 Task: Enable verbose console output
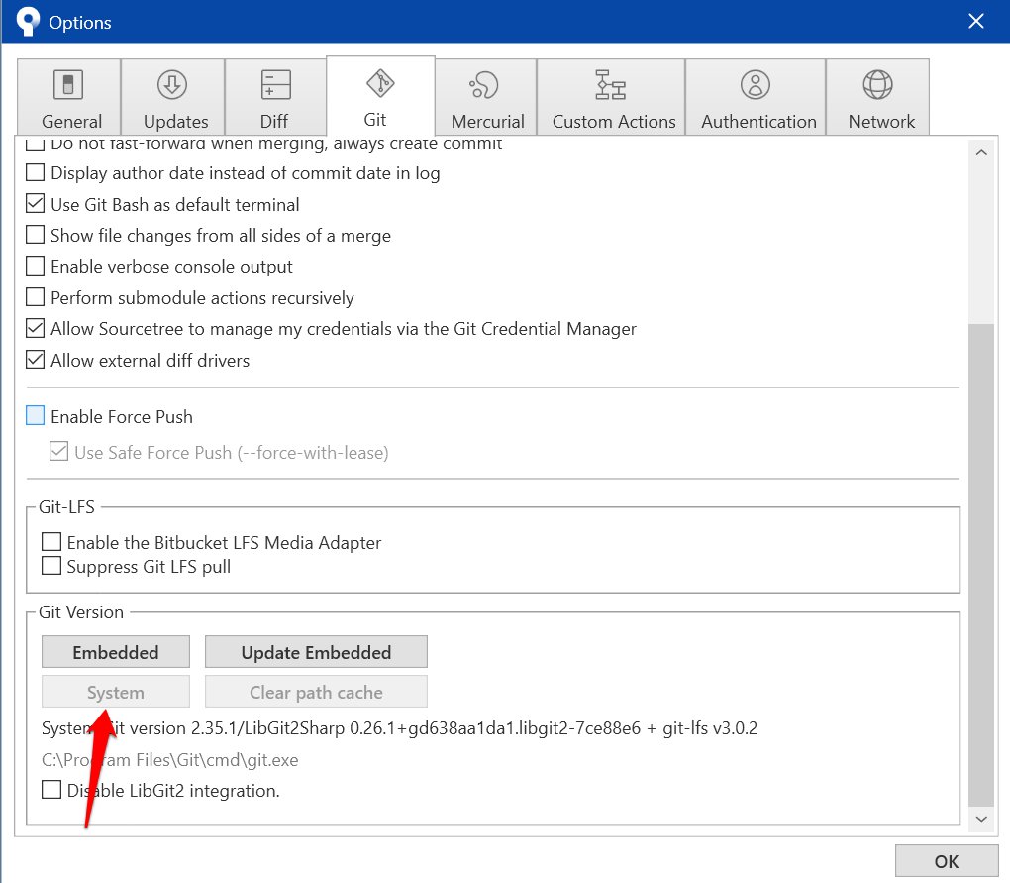[35, 267]
